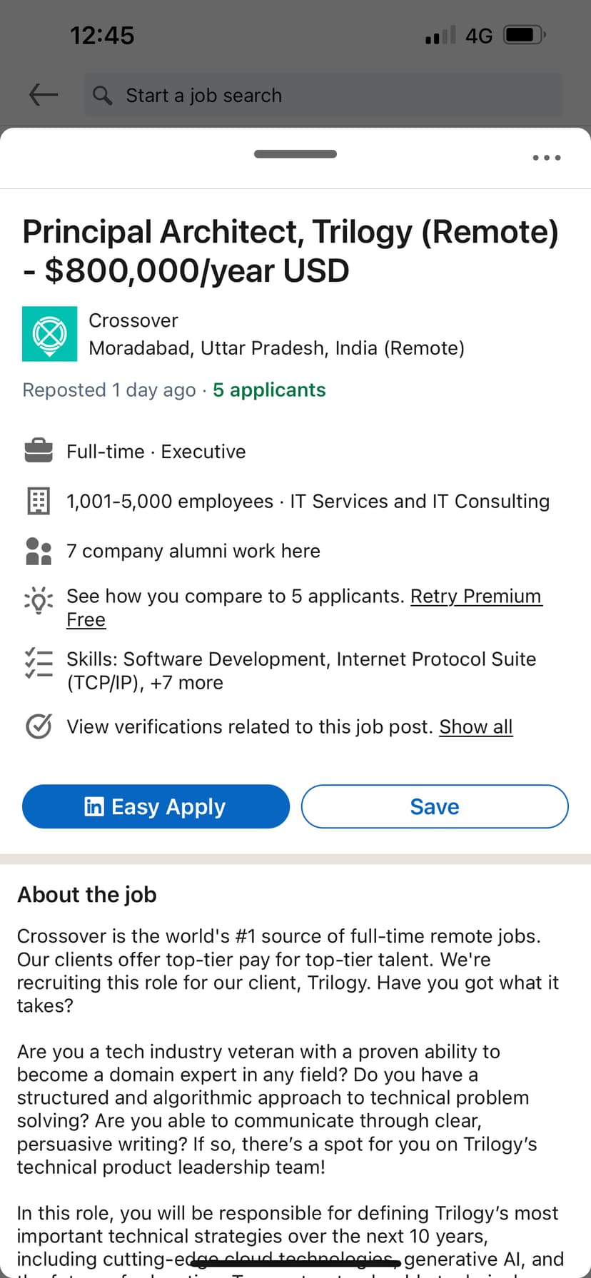
Task: Tap the building company size icon
Action: [x=39, y=501]
